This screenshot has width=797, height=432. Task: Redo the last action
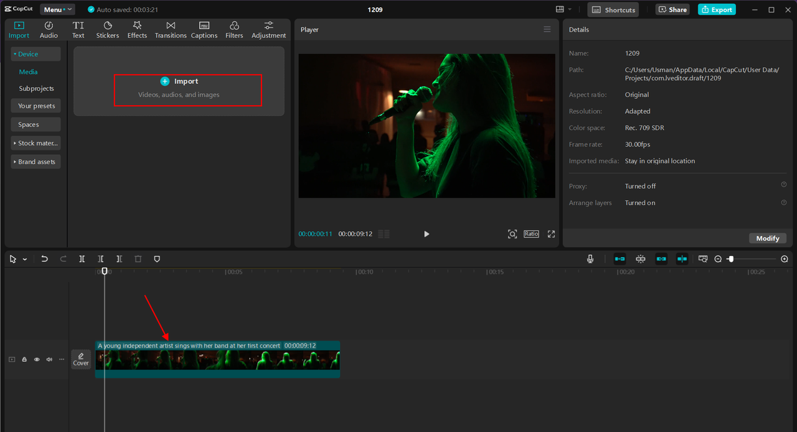[63, 259]
